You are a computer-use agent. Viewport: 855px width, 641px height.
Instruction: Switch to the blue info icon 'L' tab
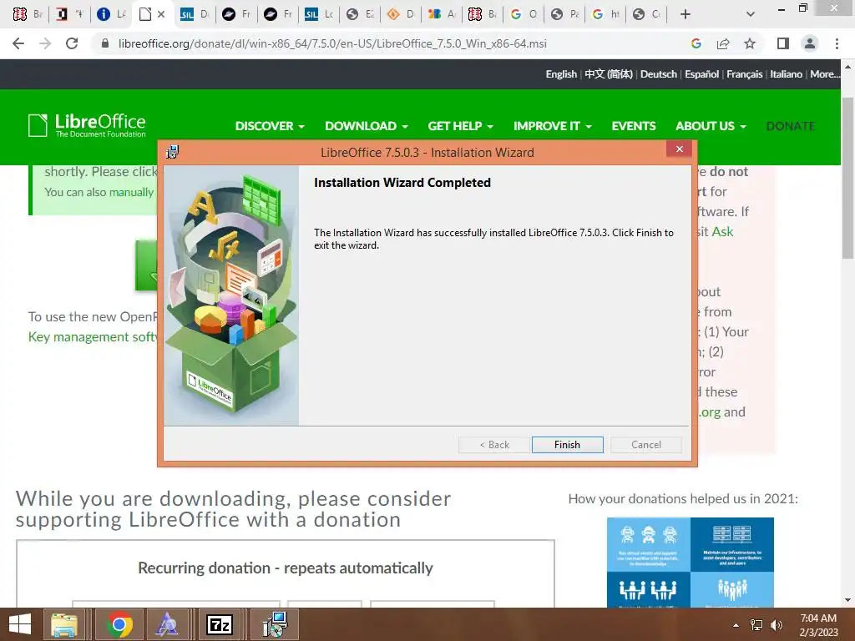[x=111, y=14]
